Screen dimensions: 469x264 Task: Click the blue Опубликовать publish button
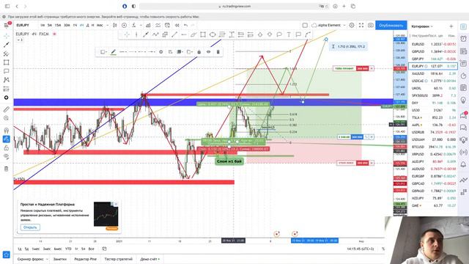391,26
